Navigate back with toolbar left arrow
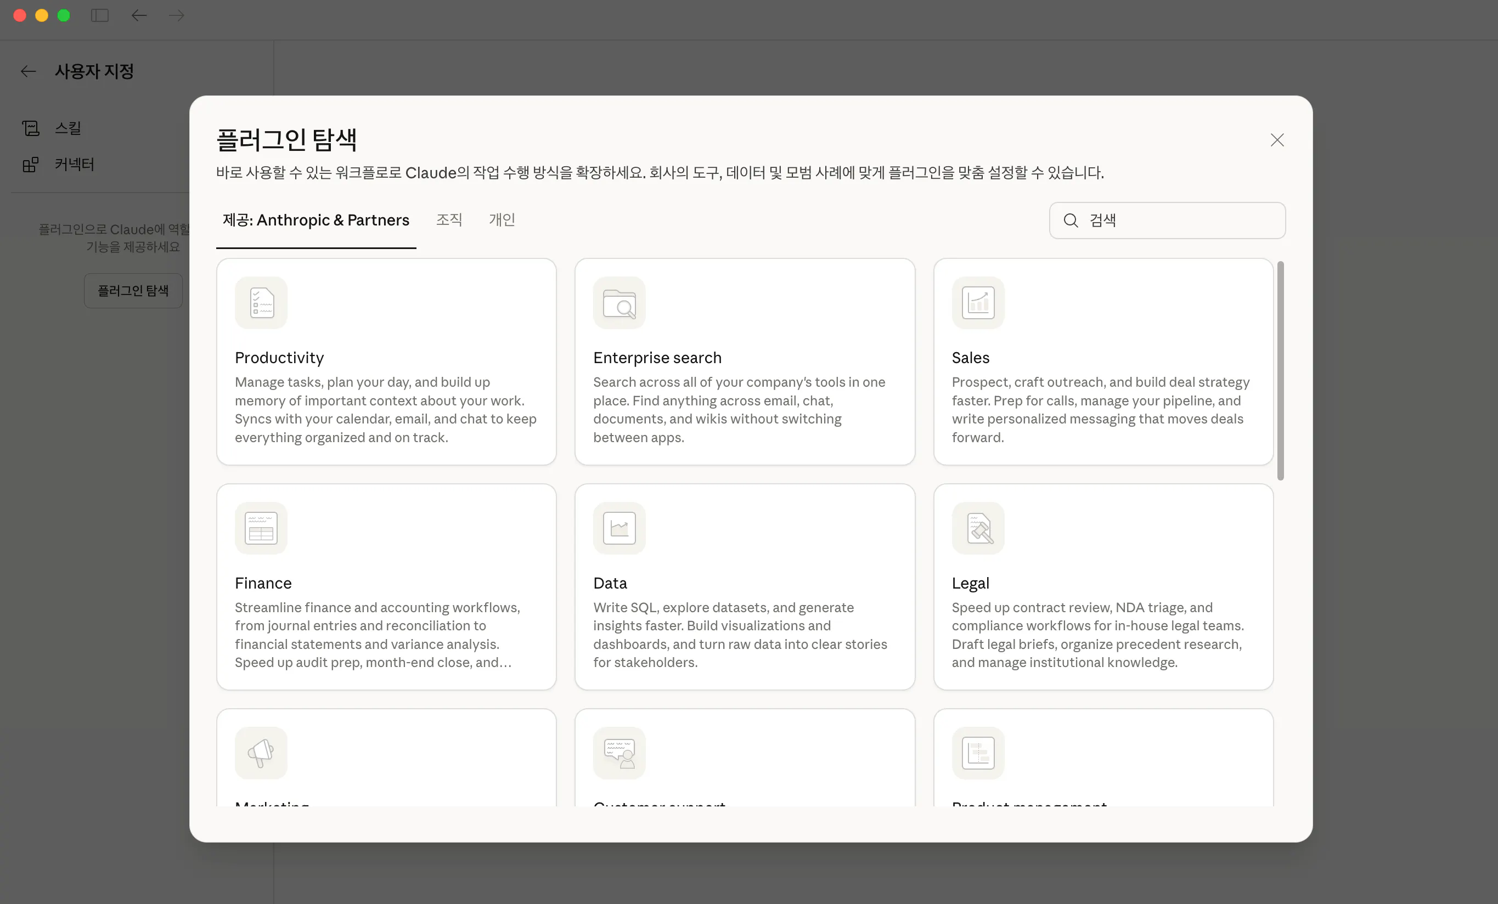The width and height of the screenshot is (1498, 904). click(139, 15)
